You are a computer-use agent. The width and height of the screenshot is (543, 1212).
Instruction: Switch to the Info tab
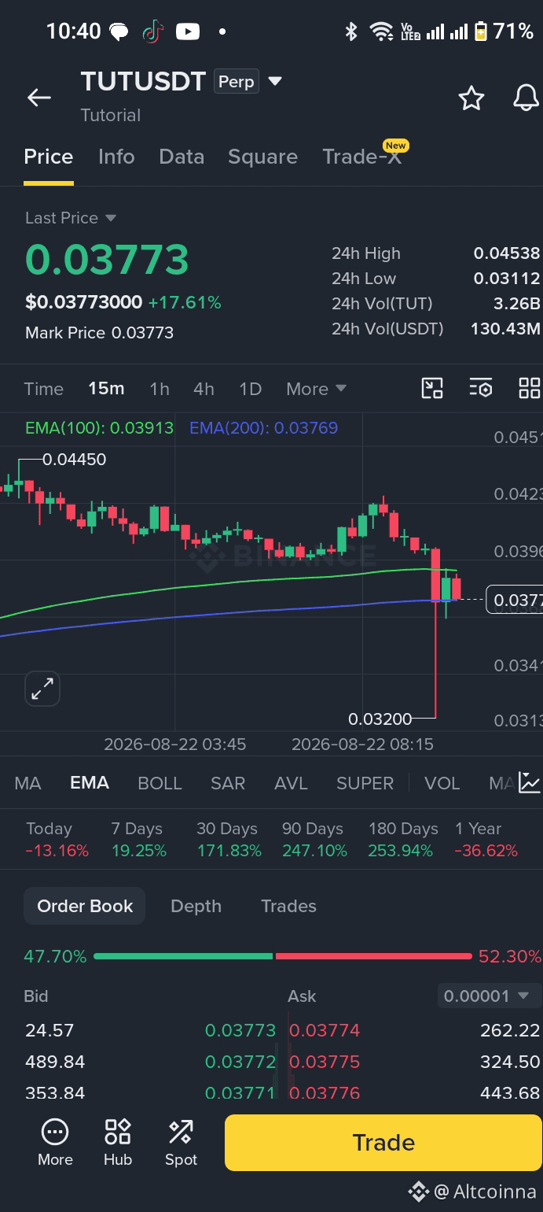116,157
